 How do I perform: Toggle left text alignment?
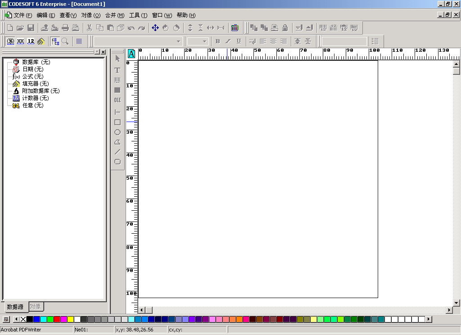(x=263, y=41)
